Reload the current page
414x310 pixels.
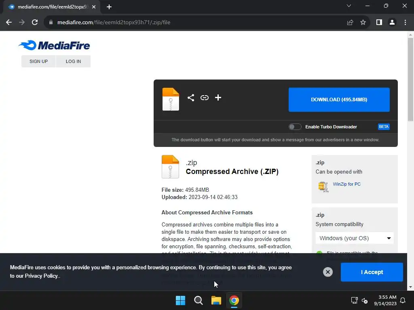(x=35, y=23)
